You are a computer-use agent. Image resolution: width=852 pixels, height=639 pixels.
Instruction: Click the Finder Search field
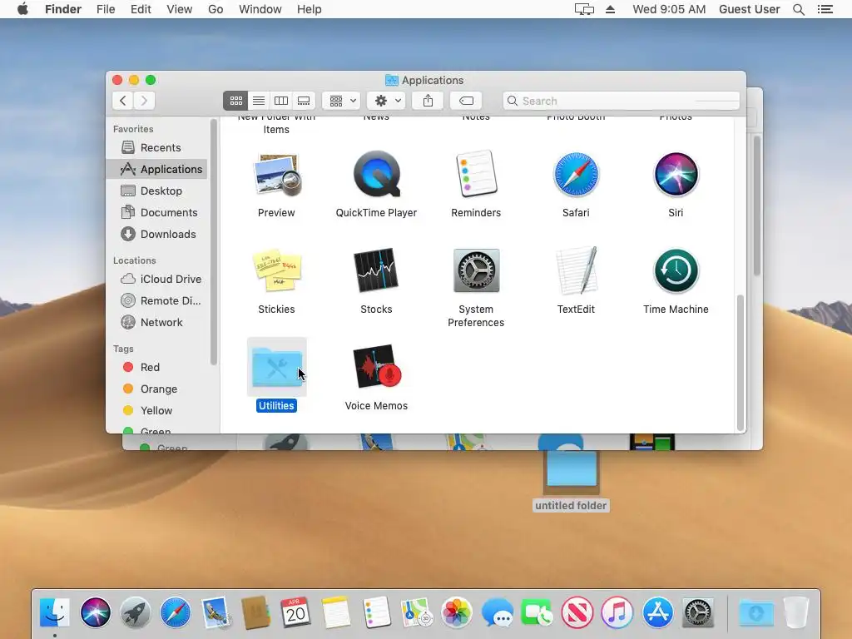(x=621, y=101)
